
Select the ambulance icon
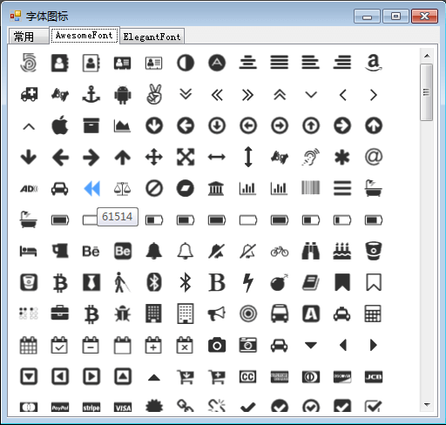[29, 95]
